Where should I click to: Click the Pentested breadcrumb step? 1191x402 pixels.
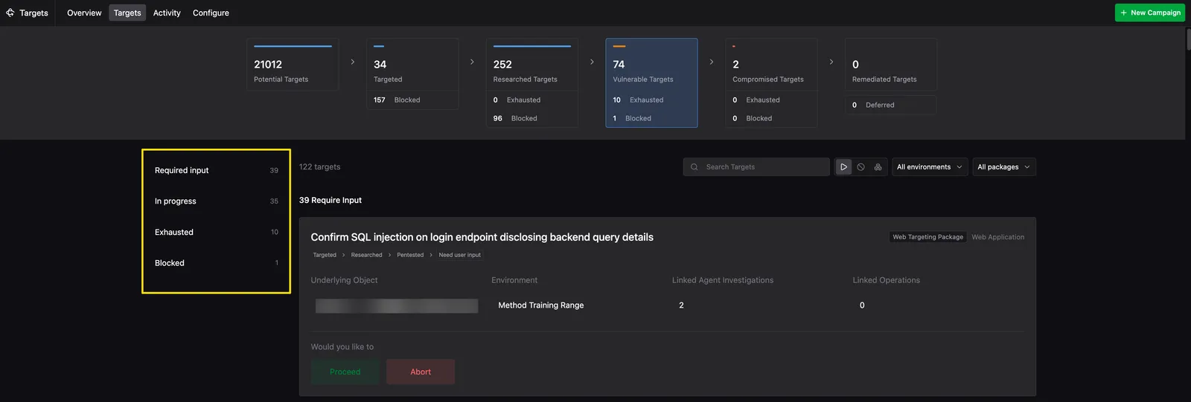pos(410,255)
